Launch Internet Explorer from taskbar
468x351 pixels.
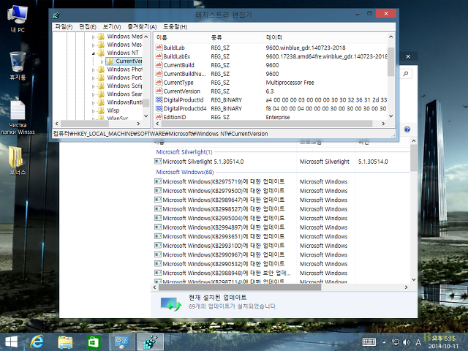pyautogui.click(x=37, y=342)
